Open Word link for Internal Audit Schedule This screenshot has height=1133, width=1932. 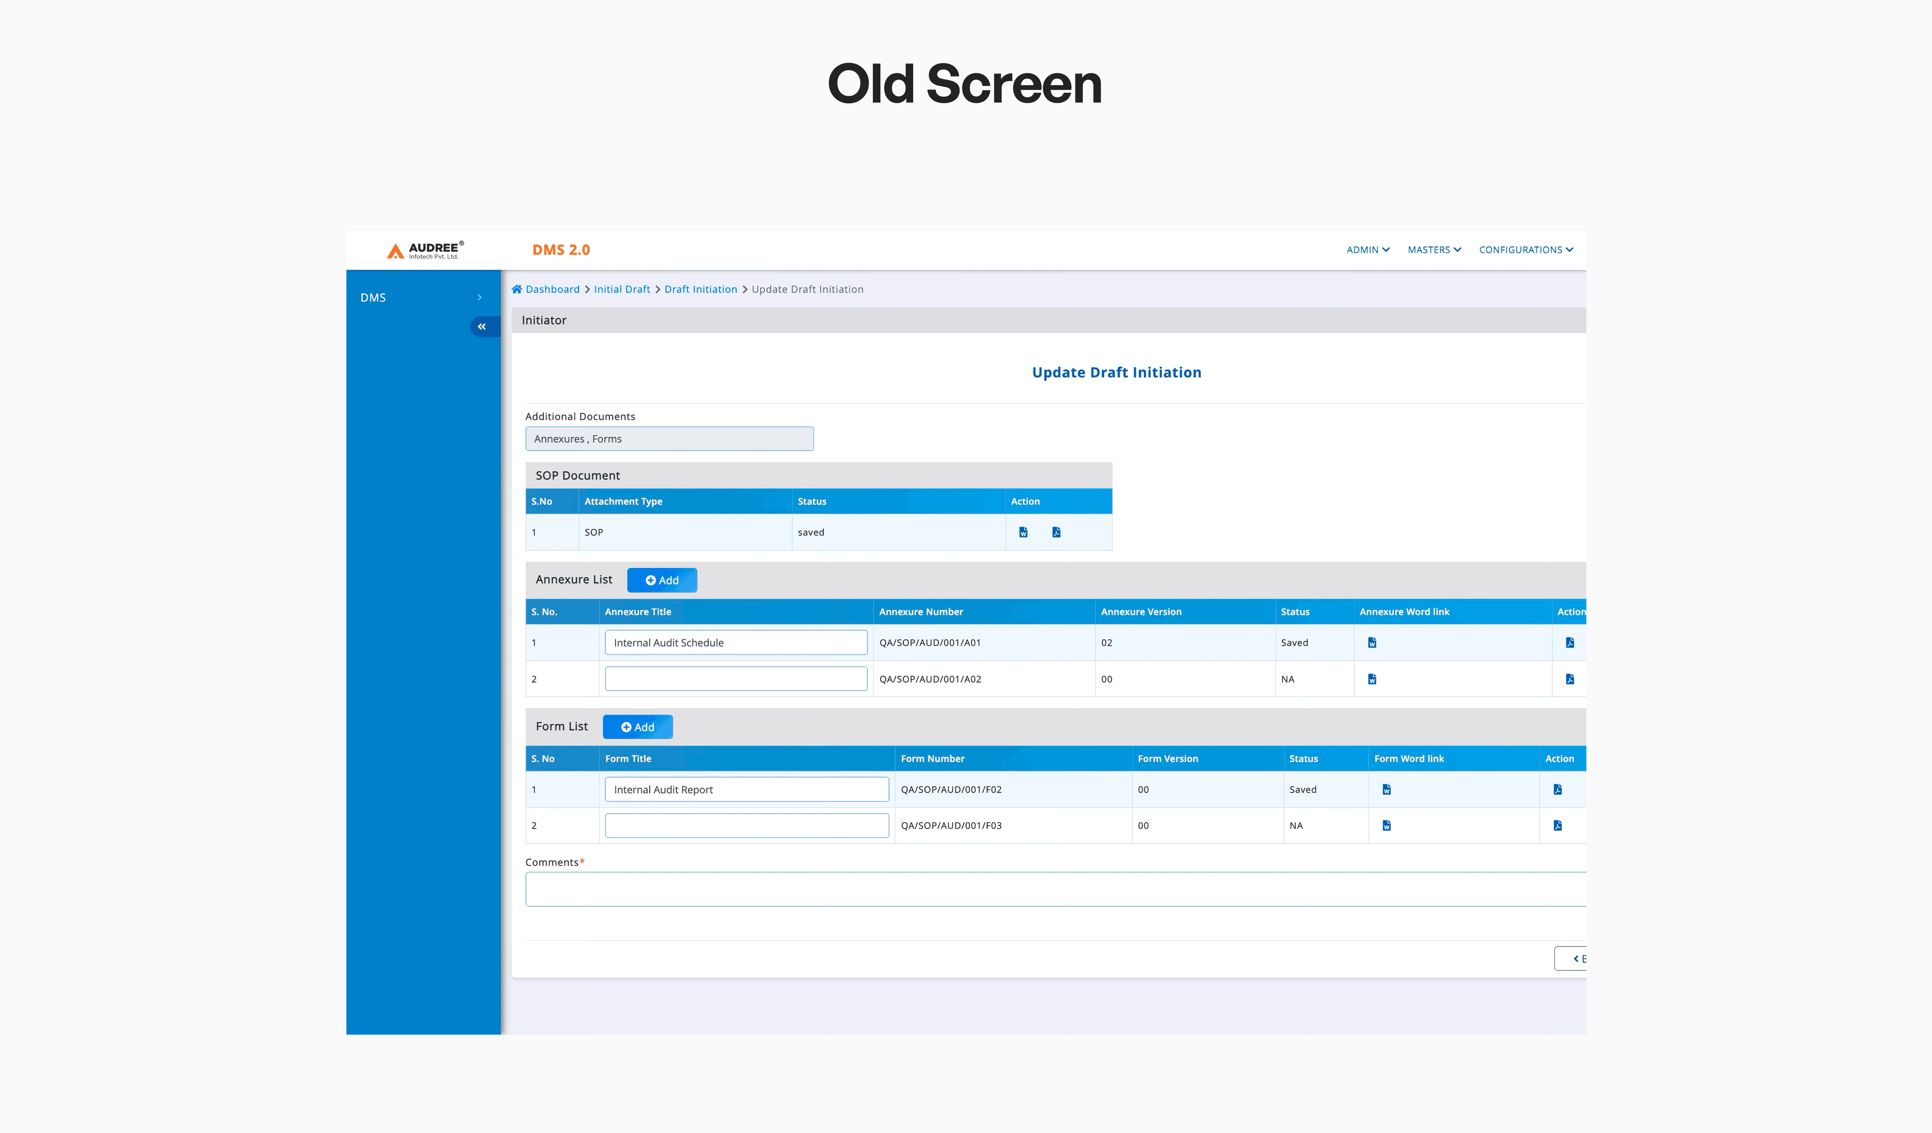click(x=1372, y=642)
